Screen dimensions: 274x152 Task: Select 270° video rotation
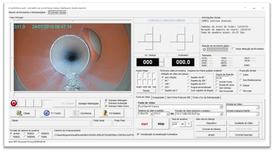pyautogui.click(x=163, y=87)
